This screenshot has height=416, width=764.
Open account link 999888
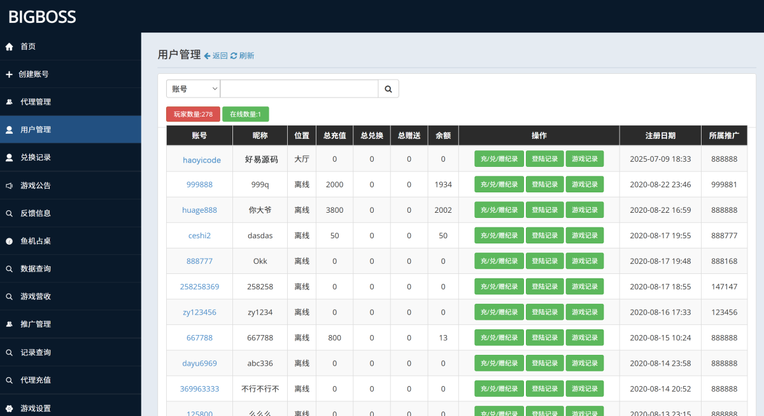(x=199, y=184)
